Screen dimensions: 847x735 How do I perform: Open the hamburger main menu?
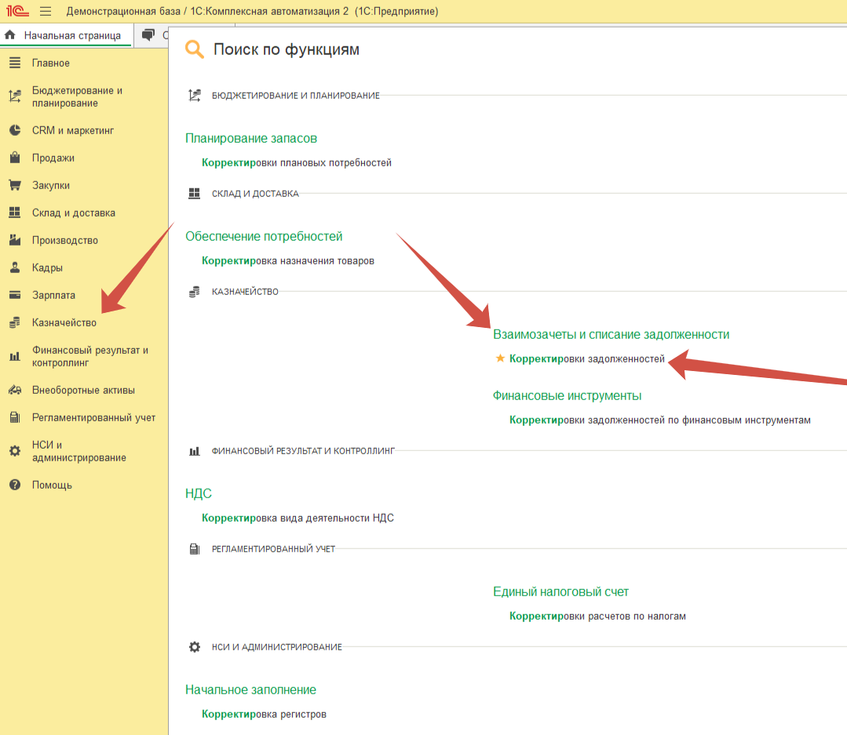click(46, 12)
